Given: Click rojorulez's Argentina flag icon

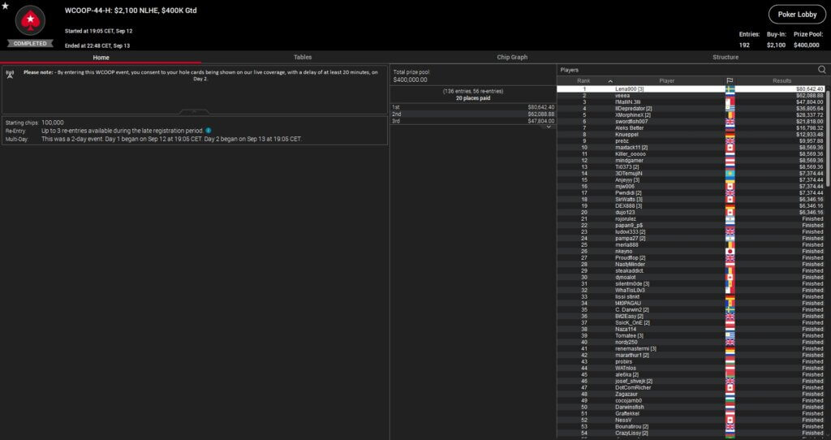Looking at the screenshot, I should tap(730, 219).
